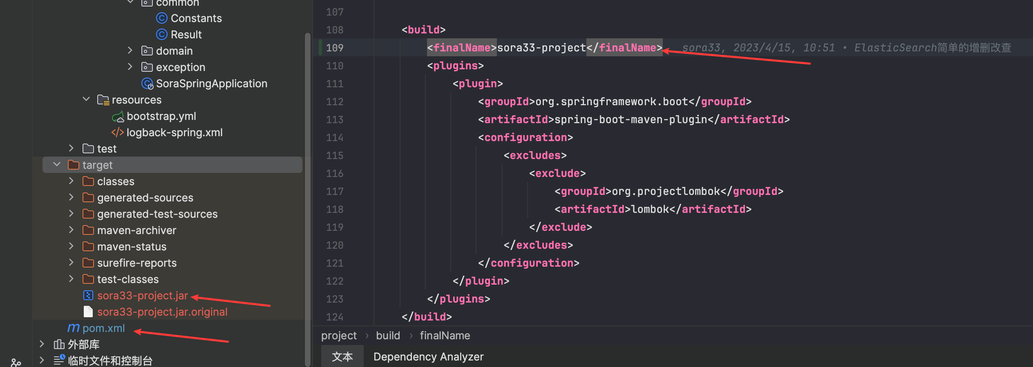Screen dimensions: 1033x367
Task: Click the finalName breadcrumb
Action: coord(445,336)
